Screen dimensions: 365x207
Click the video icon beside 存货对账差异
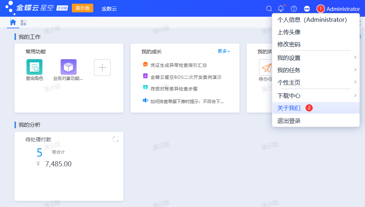145,88
